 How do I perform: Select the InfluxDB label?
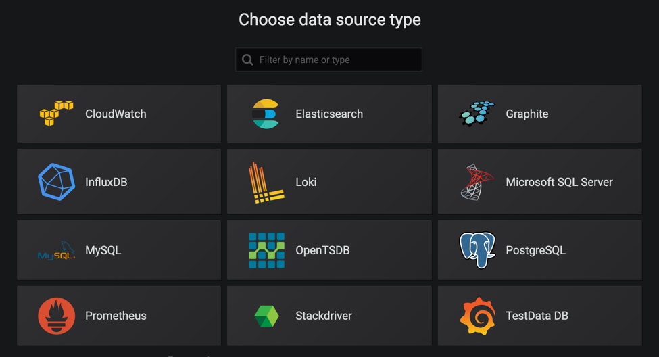(106, 182)
